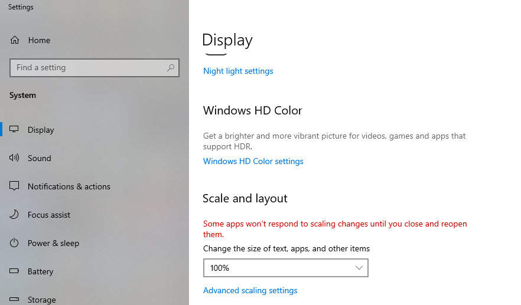This screenshot has height=305, width=521.
Task: Select the 'Focus assist' text label
Action: point(49,215)
